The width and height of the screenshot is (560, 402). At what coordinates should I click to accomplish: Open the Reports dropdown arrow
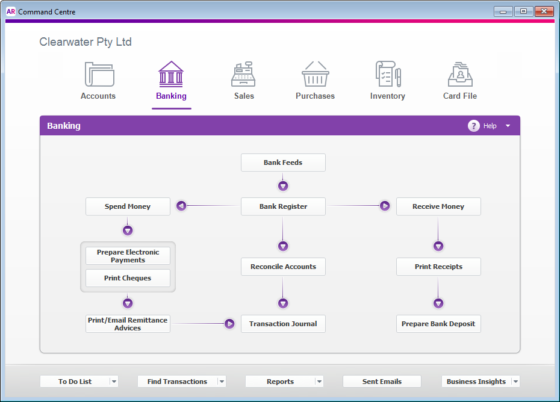318,381
